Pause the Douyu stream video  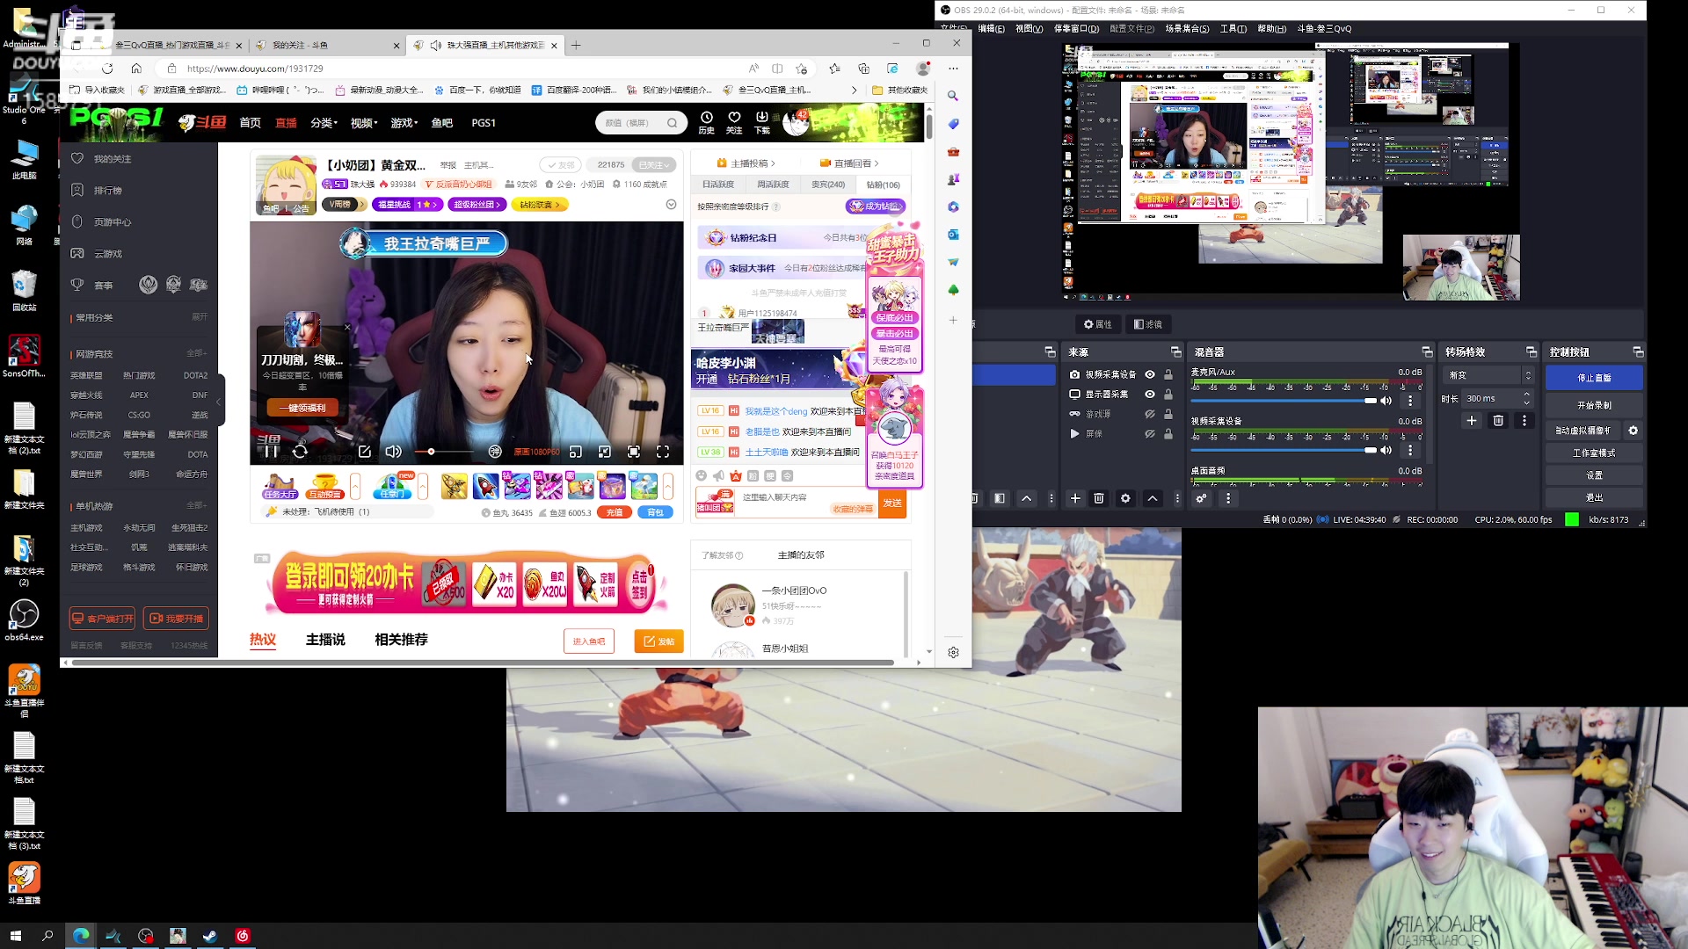(x=271, y=452)
